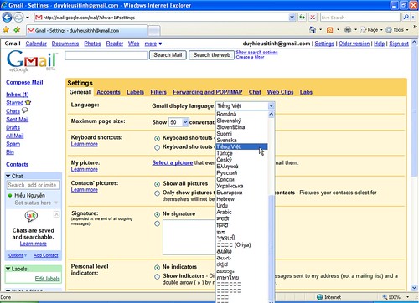The height and width of the screenshot is (303, 419).
Task: Open the Gmail display language dropdown arrow
Action: [271, 105]
